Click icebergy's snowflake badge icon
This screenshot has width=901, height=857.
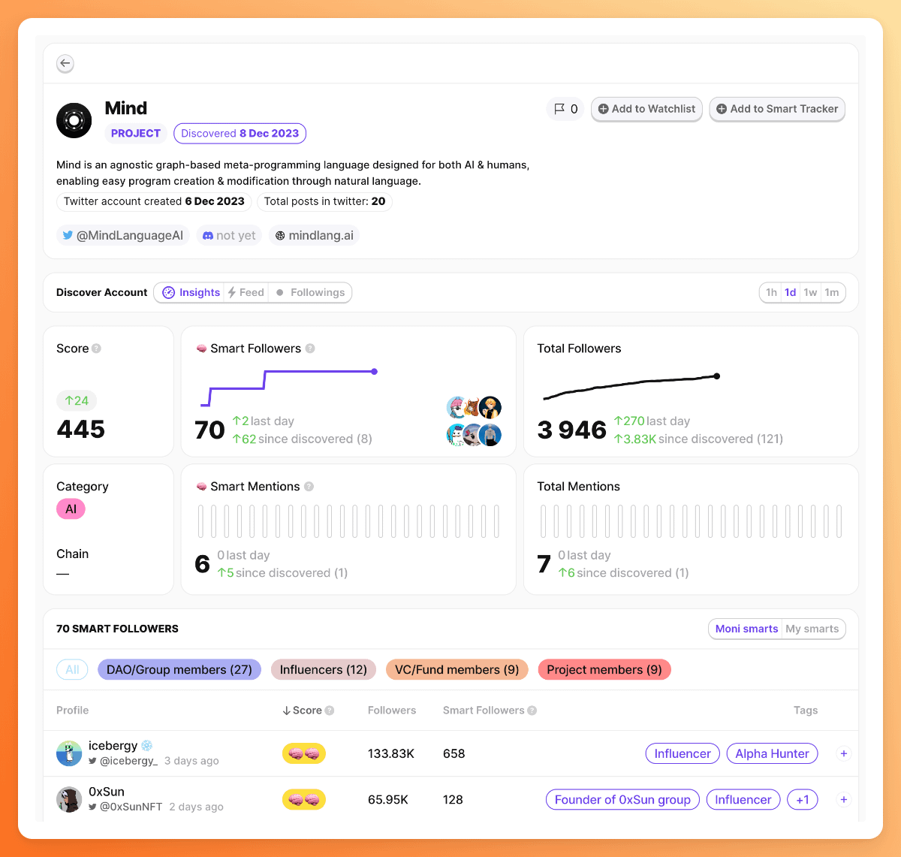[147, 746]
